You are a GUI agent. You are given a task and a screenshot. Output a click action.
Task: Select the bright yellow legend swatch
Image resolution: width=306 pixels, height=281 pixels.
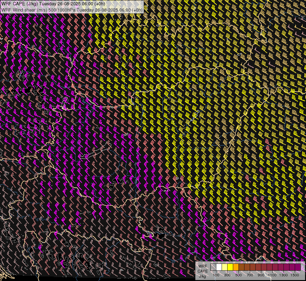tap(230, 267)
